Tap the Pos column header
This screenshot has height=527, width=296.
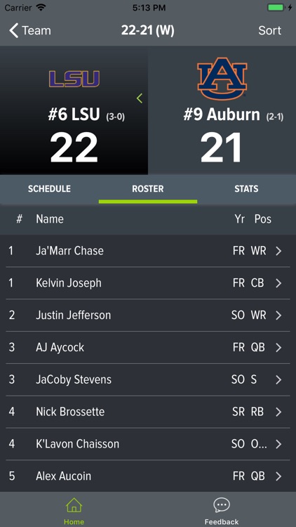pos(263,219)
